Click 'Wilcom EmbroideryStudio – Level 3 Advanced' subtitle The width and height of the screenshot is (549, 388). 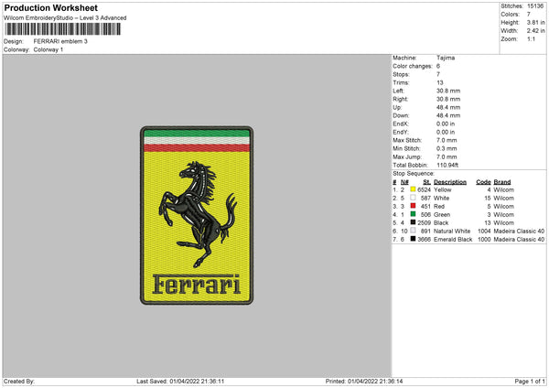click(65, 18)
